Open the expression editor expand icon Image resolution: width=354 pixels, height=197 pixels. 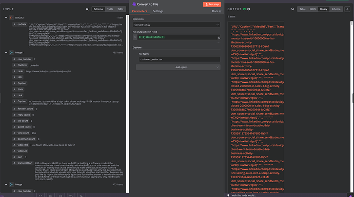(x=219, y=38)
